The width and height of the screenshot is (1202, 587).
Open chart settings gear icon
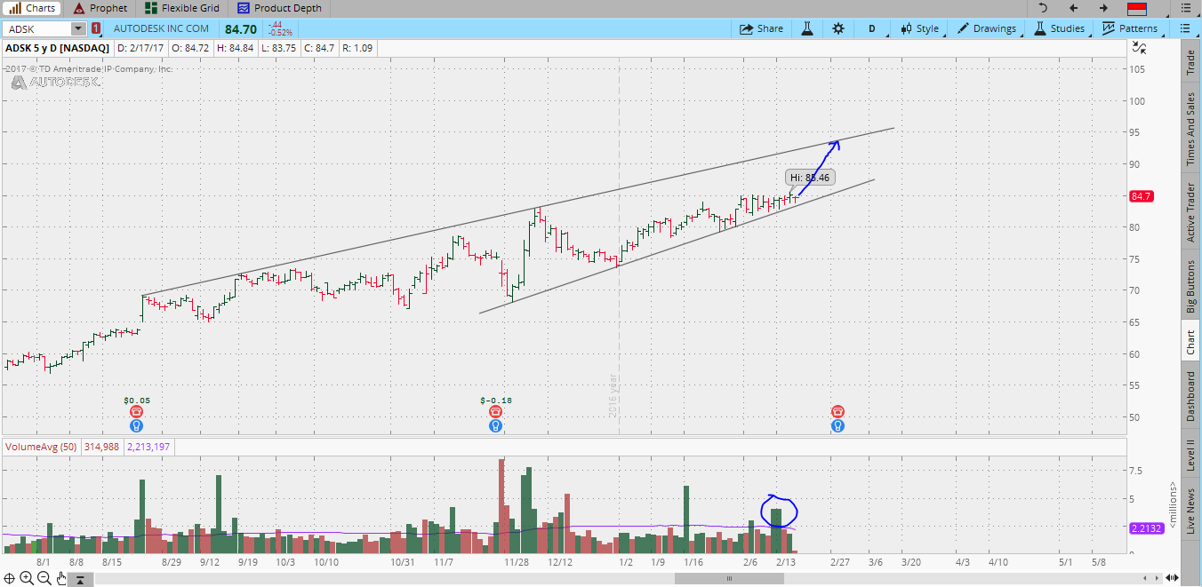[x=837, y=28]
